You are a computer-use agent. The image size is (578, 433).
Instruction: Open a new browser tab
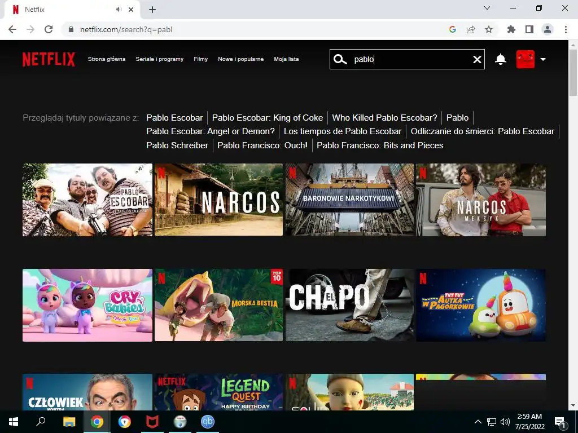tap(152, 10)
